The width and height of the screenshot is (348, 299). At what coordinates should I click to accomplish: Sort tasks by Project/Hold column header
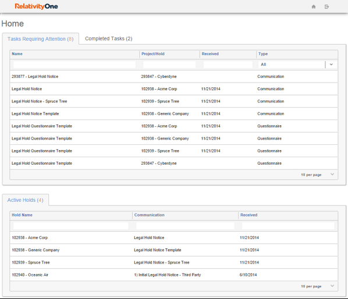click(x=153, y=54)
